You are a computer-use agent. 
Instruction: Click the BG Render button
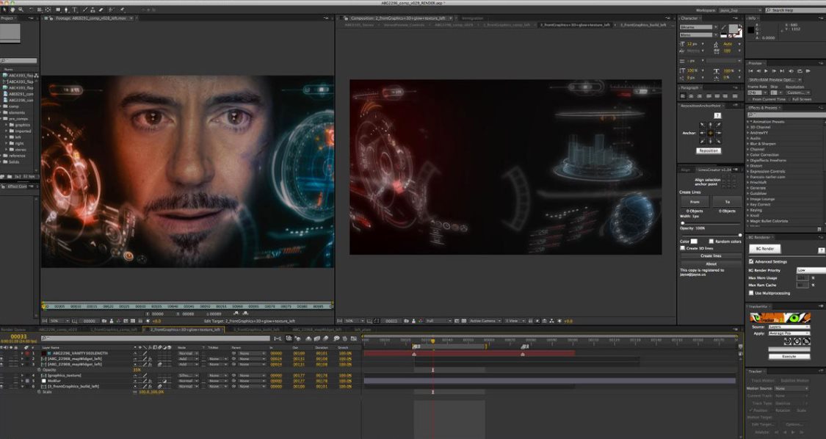[765, 249]
